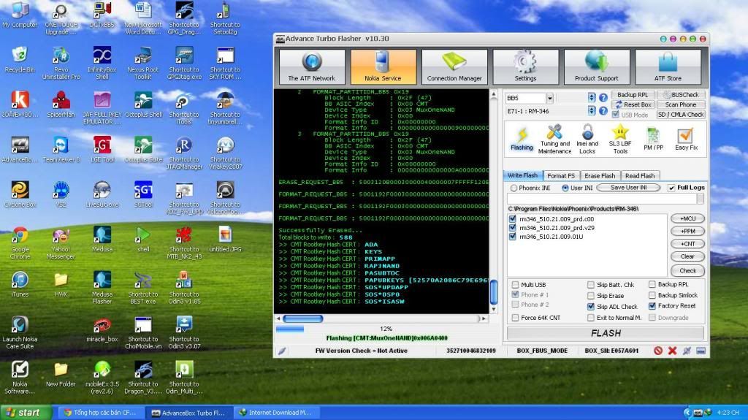Enable Force 64K CNT checkbox
Image resolution: width=748 pixels, height=420 pixels.
pos(515,318)
